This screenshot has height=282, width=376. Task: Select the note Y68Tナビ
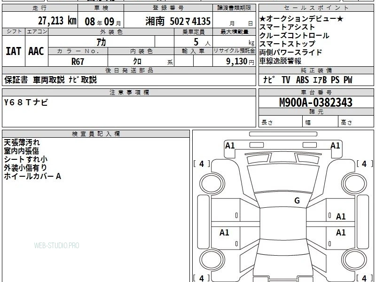pos(26,102)
